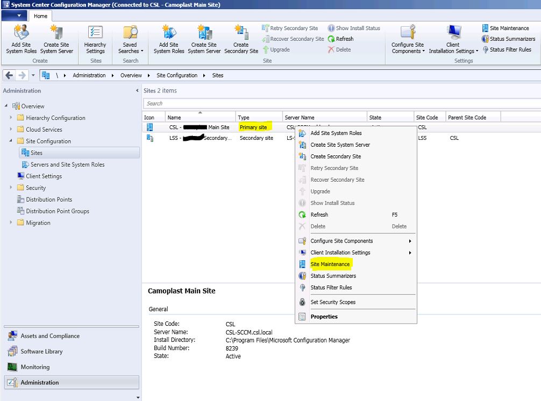Screen dimensions: 541x401
Task: Expand the Migration tree node
Action: pyautogui.click(x=11, y=223)
